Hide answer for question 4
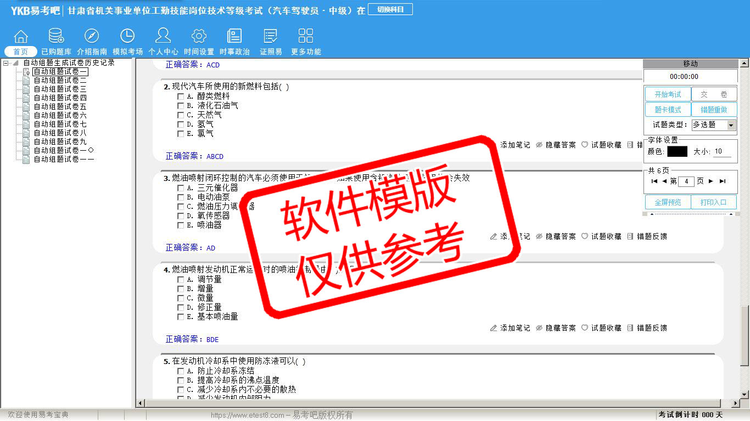The width and height of the screenshot is (750, 421). 556,328
